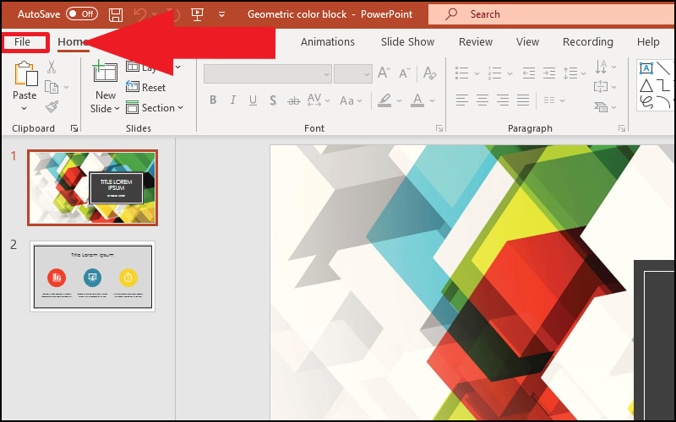Select Line shape in gallery
Viewport: 676px width, 422px height.
664,68
